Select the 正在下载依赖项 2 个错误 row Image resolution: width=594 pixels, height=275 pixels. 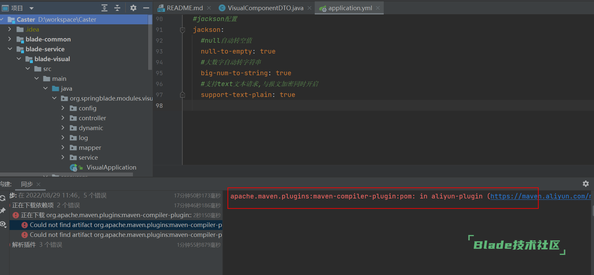116,205
